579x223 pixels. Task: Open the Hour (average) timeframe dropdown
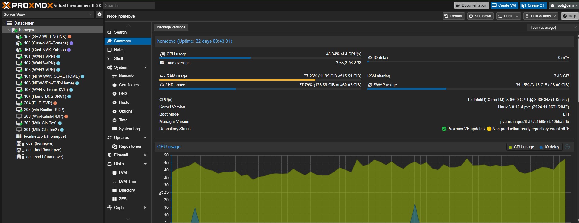[x=552, y=27]
